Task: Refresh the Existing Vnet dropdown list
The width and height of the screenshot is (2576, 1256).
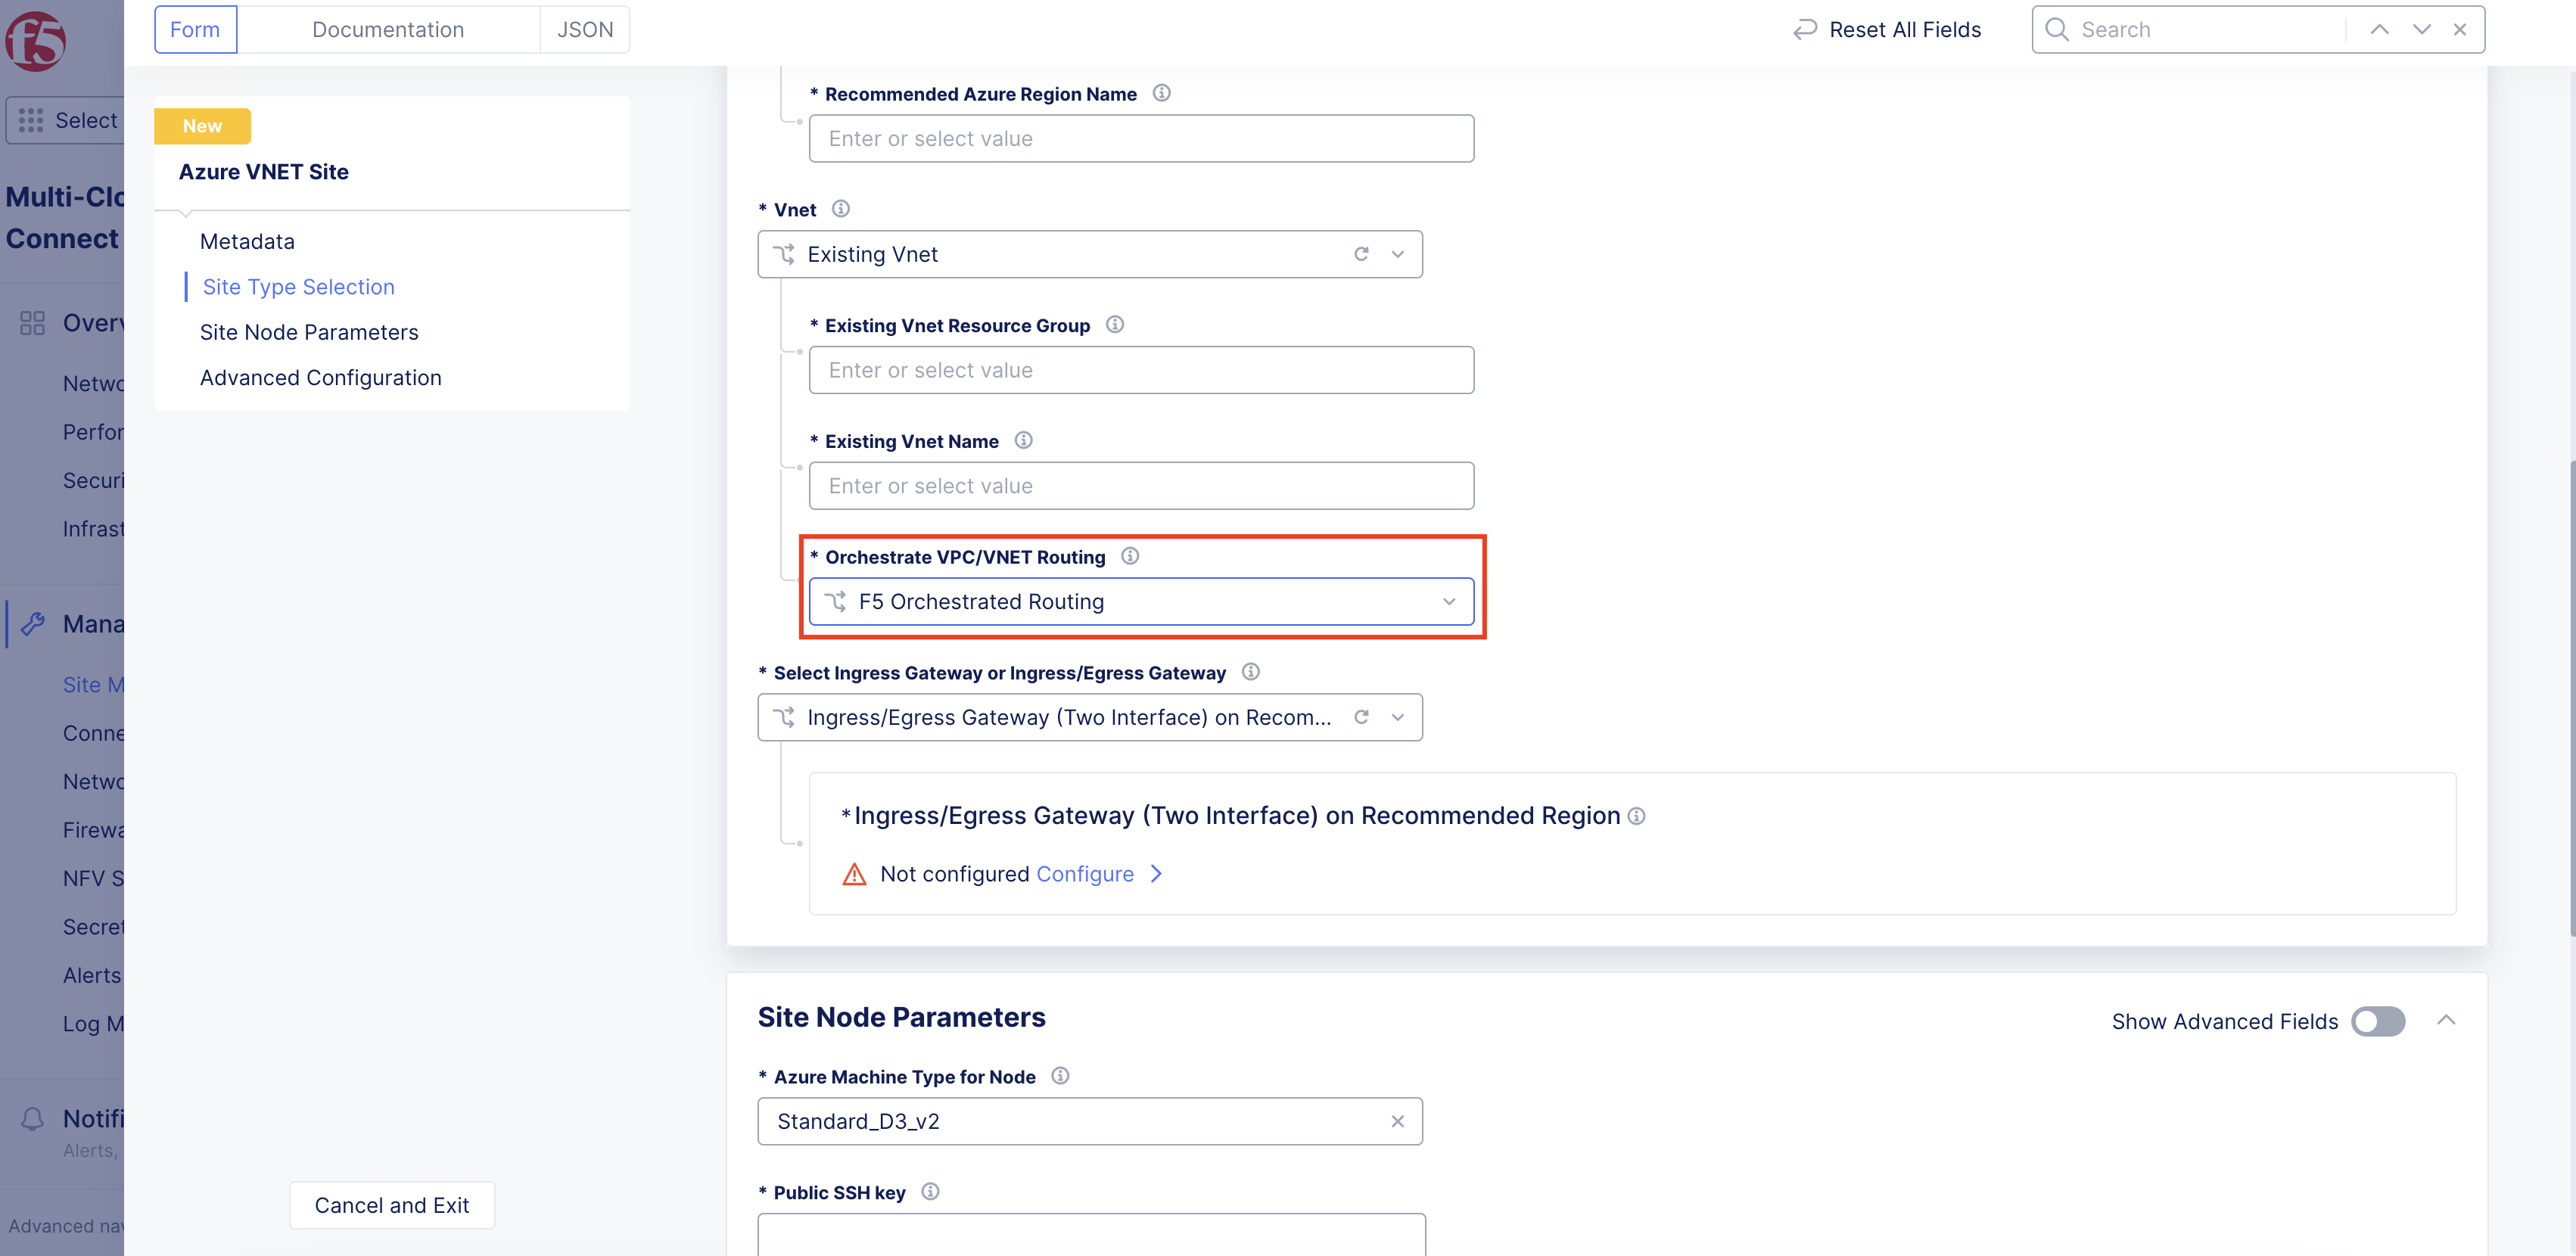Action: [1361, 254]
